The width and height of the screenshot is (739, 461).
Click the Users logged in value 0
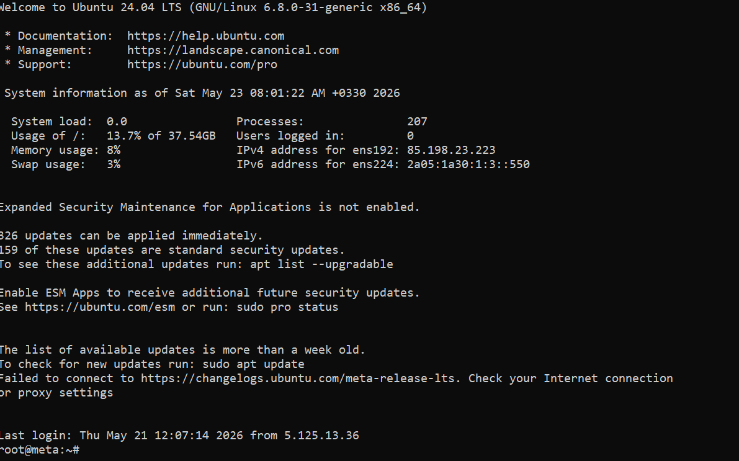point(411,136)
